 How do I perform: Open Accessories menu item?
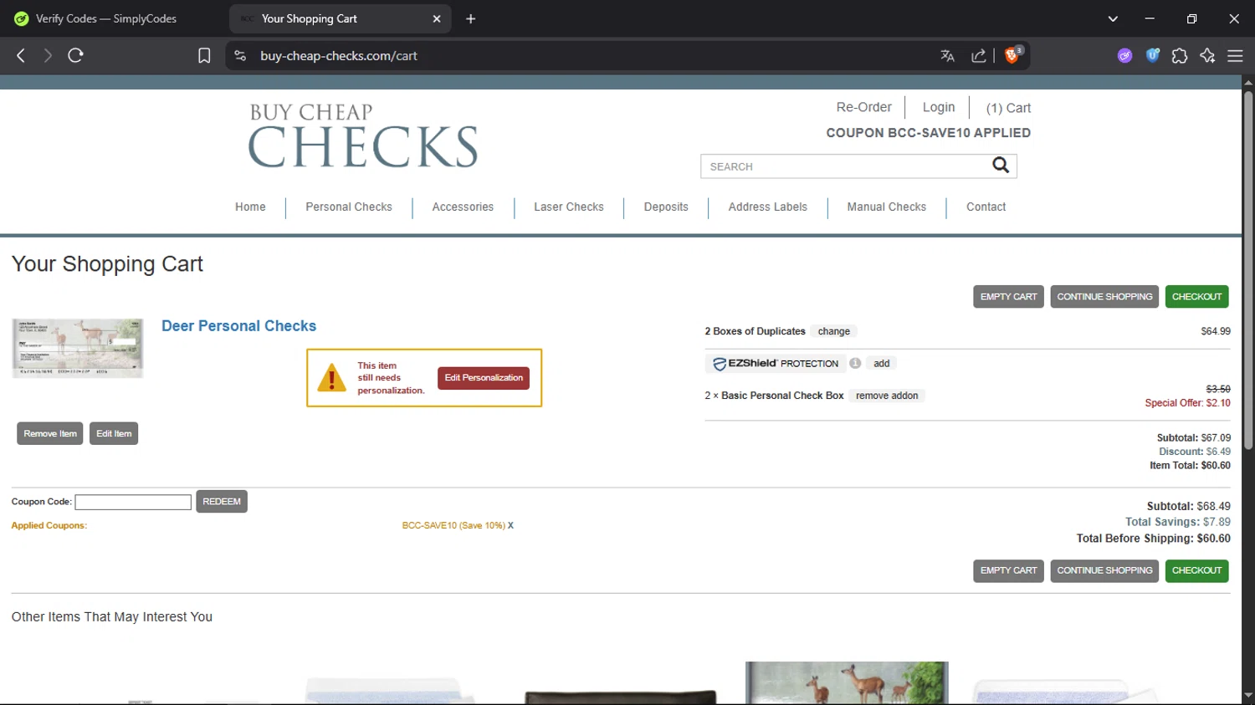[463, 207]
